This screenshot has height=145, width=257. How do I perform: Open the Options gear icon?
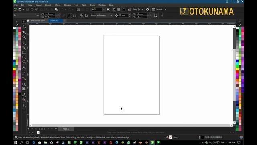147,10
